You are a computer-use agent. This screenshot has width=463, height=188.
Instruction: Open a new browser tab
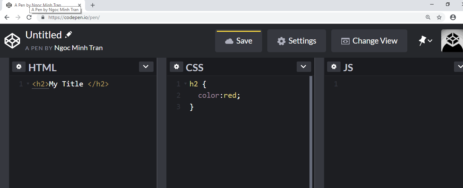93,5
